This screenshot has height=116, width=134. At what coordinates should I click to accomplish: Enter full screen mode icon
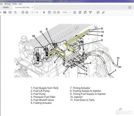click(x=85, y=12)
